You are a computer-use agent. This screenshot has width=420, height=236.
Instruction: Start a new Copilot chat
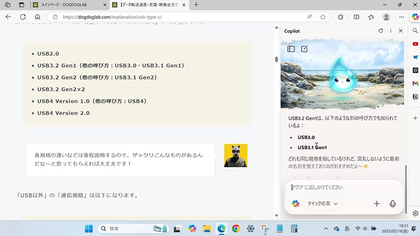pyautogui.click(x=304, y=49)
